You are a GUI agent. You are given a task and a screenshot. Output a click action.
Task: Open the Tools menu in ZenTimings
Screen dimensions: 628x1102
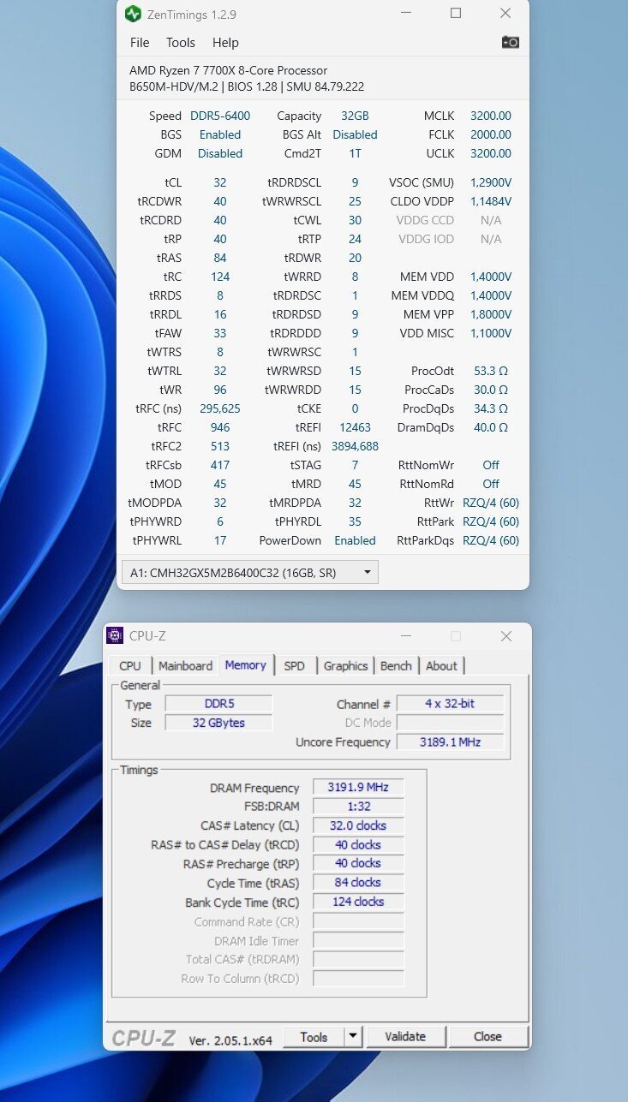coord(181,43)
